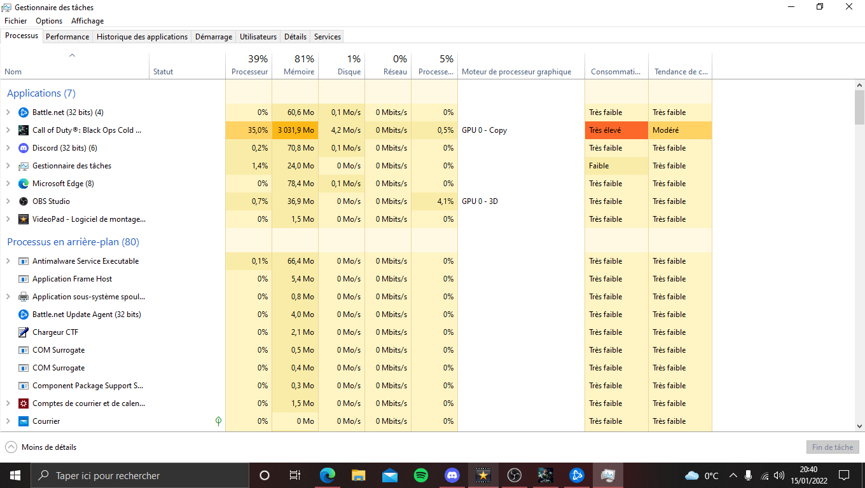
Task: Click the Antimalware Service Executable icon
Action: pos(24,261)
